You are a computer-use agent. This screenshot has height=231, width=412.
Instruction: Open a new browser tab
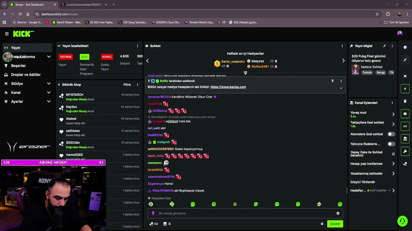pyautogui.click(x=114, y=4)
